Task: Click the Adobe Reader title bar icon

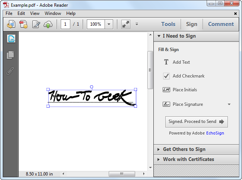Action: coord(6,5)
